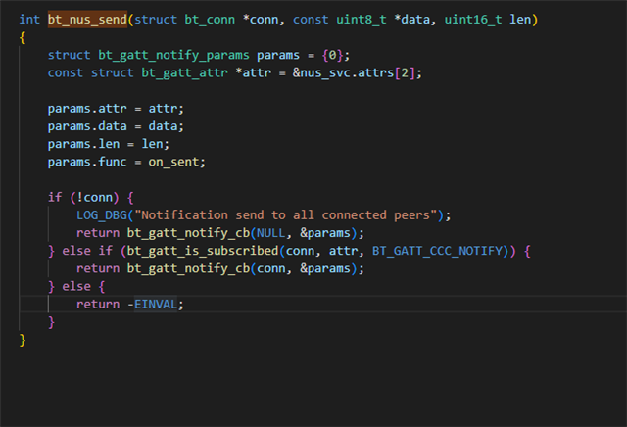Click the uint16_t type in the signature
Screen dimensions: 627x427
click(473, 20)
